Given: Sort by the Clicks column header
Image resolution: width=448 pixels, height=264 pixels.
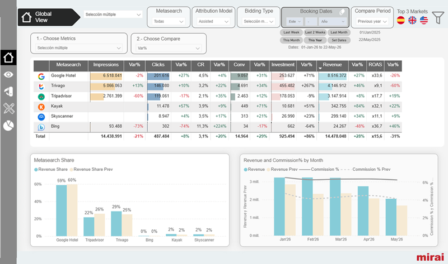Looking at the screenshot, I should (x=158, y=65).
